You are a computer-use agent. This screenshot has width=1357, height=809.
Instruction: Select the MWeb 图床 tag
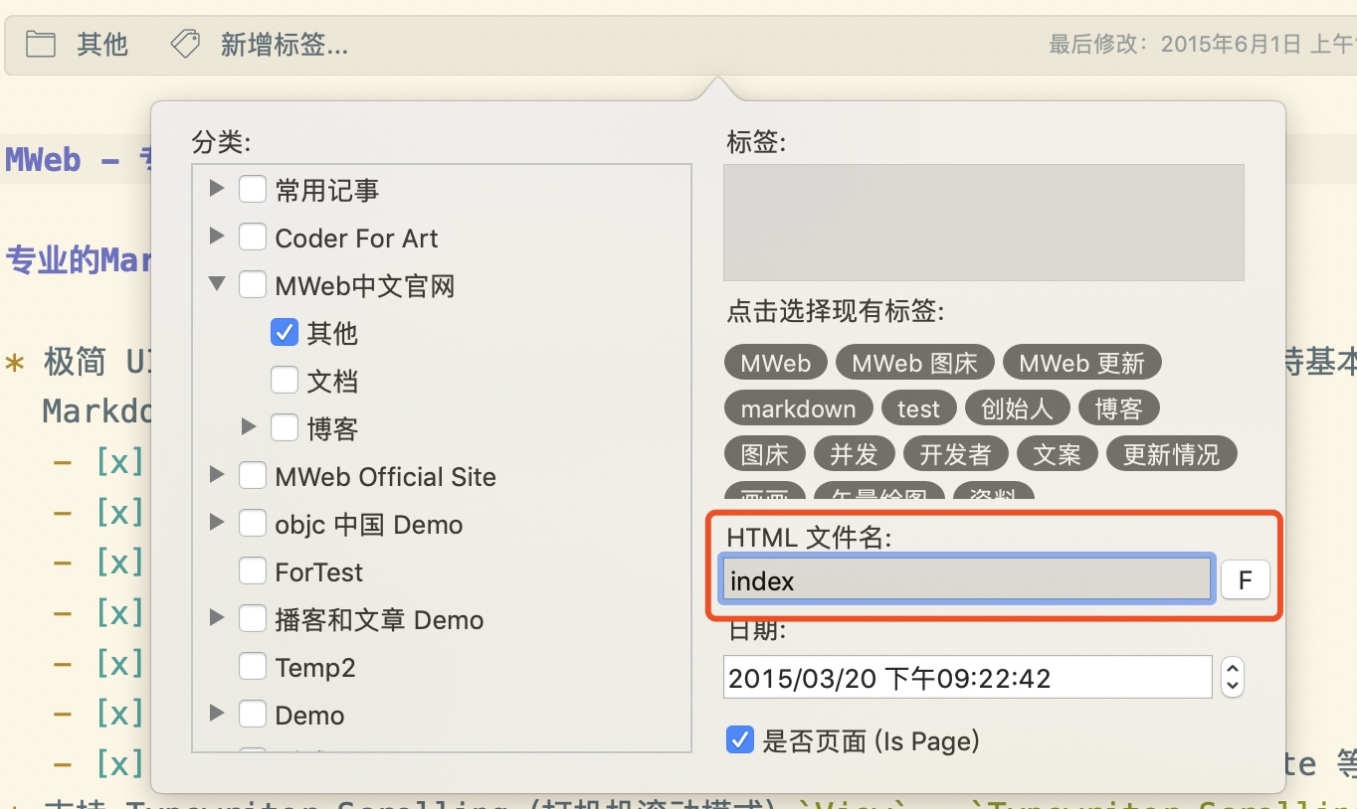(x=914, y=364)
